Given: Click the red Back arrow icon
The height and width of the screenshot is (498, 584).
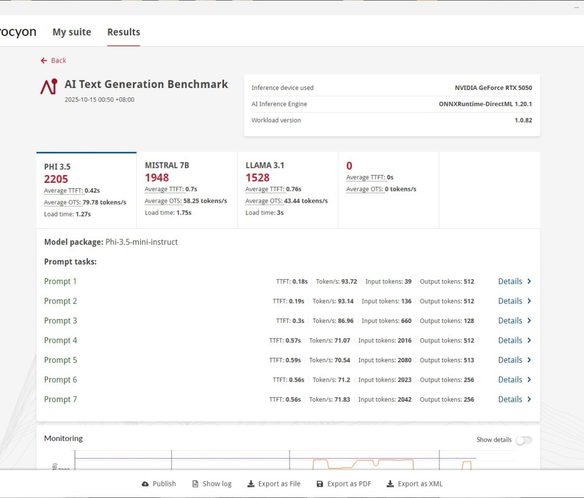Looking at the screenshot, I should pos(44,60).
